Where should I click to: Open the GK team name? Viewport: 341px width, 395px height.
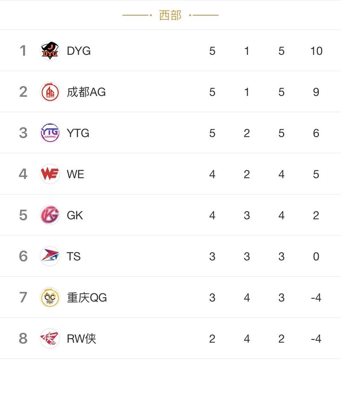75,215
